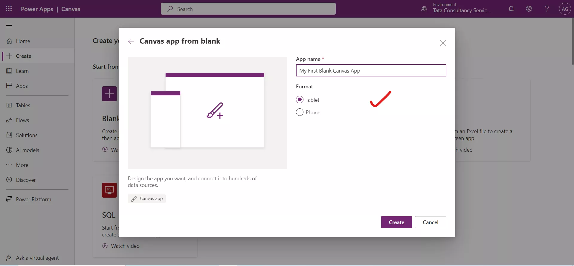Click the Watch video play icon under SQL
This screenshot has width=574, height=266.
[105, 246]
